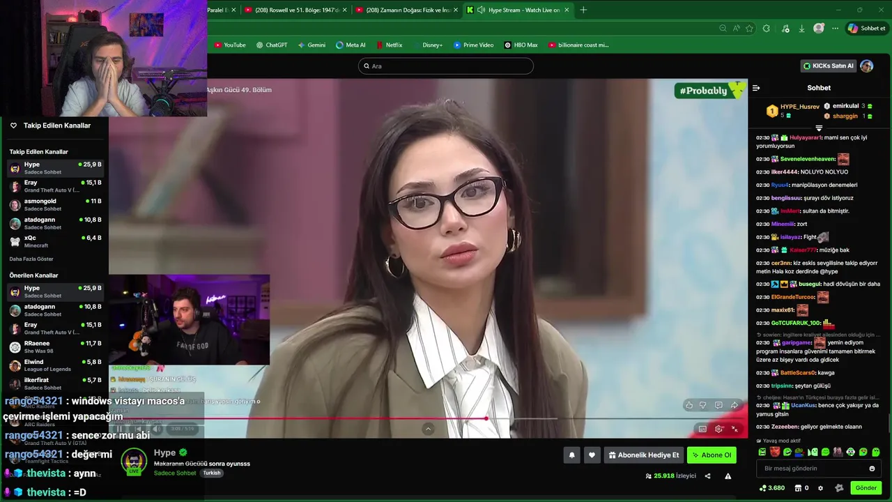Select the Hype Stream - Watch Live tab
The height and width of the screenshot is (502, 892).
518,10
